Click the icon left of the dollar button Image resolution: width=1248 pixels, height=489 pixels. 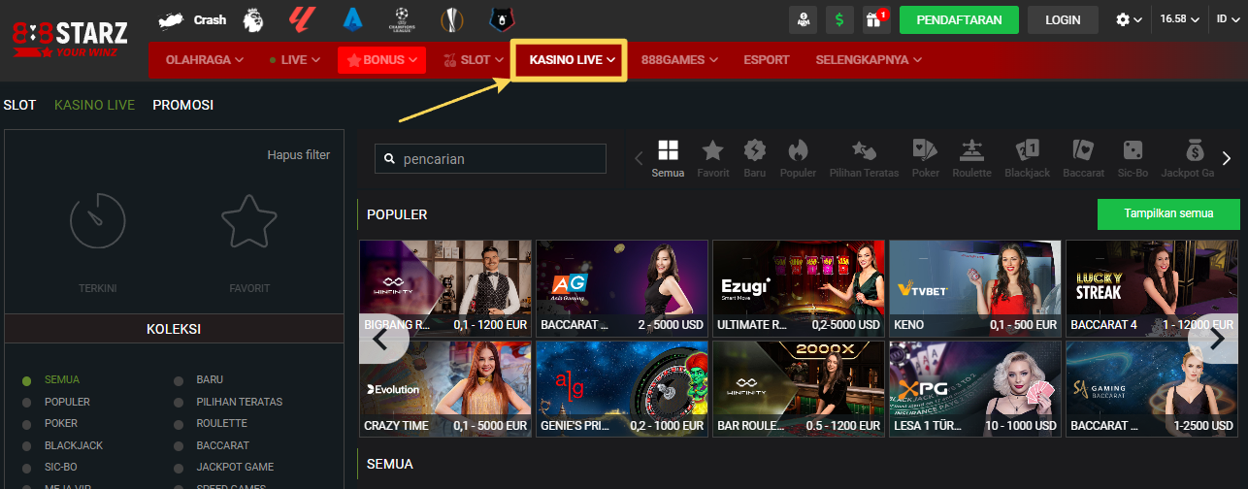[804, 19]
